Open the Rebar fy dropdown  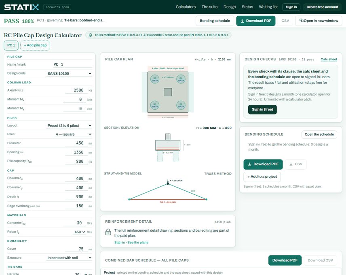coord(80,232)
